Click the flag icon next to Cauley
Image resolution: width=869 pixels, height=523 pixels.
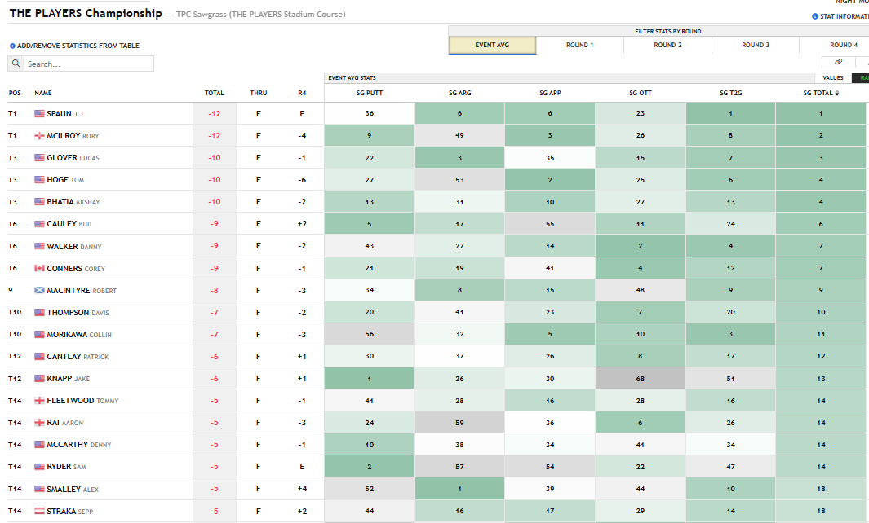(x=39, y=224)
